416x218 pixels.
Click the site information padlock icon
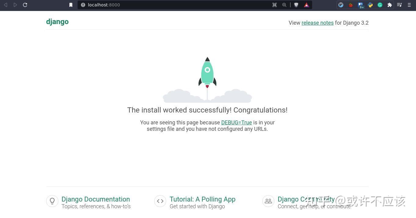(x=83, y=5)
